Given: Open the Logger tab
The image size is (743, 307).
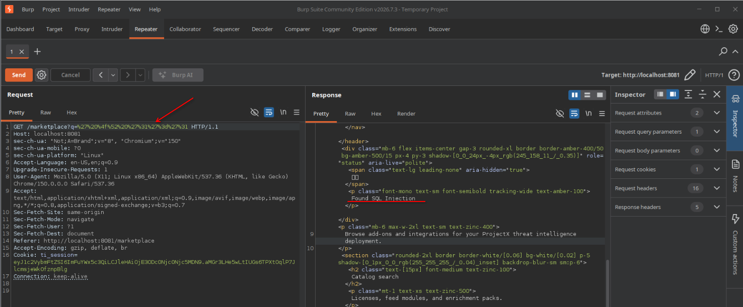Looking at the screenshot, I should (331, 29).
